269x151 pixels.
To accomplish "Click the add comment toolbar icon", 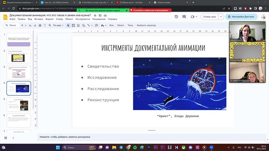I will tap(97, 25).
